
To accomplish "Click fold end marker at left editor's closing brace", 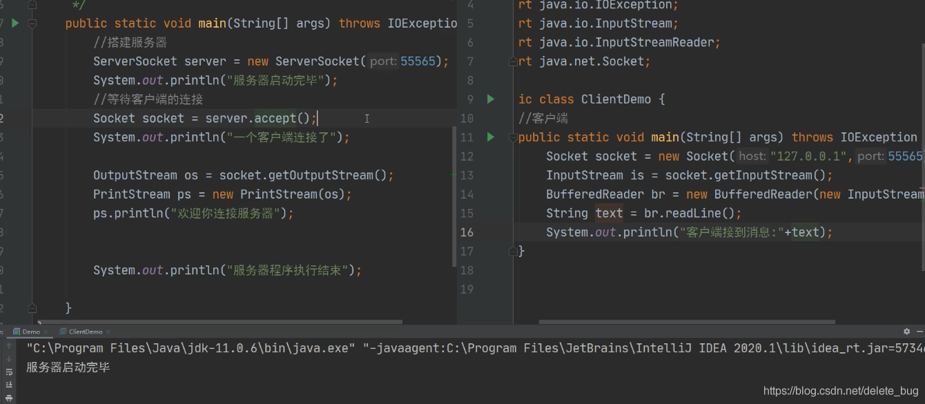I will coord(32,307).
